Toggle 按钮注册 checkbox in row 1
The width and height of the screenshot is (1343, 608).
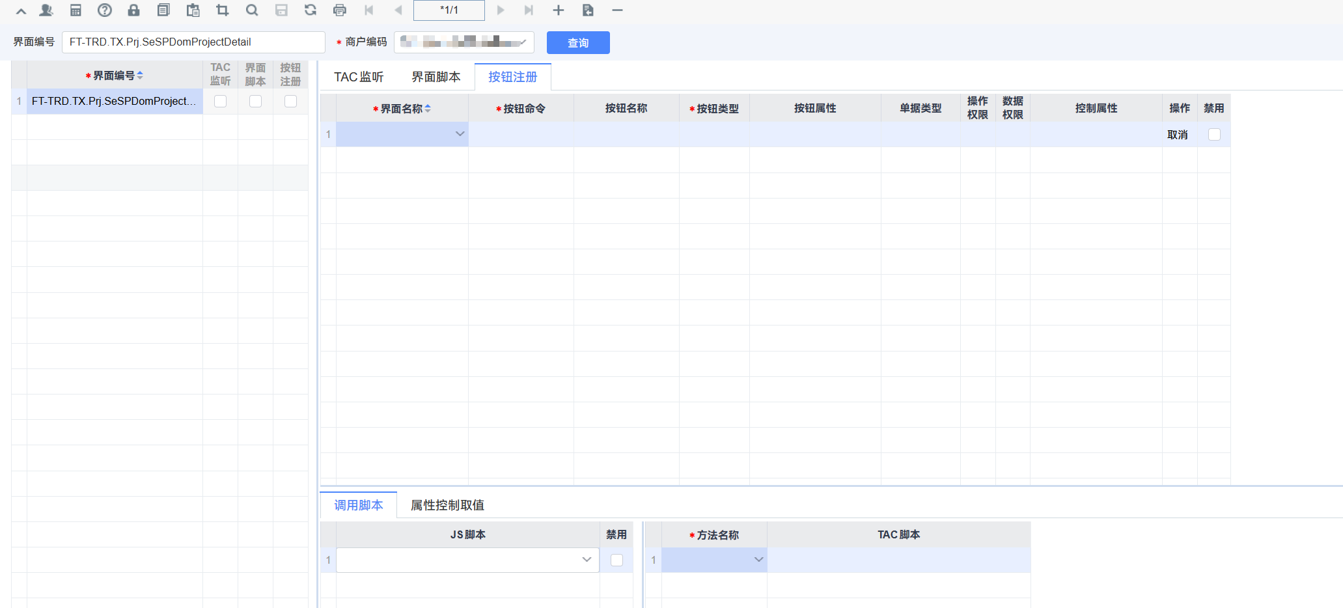click(291, 102)
